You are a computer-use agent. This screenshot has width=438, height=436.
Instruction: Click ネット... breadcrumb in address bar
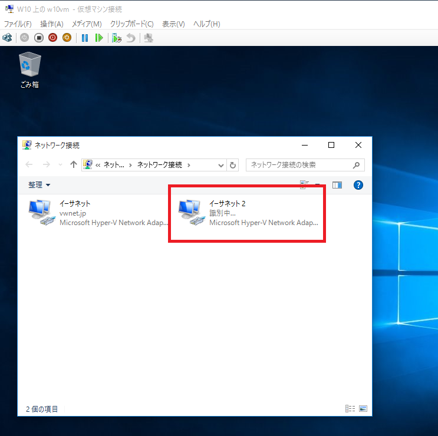pos(114,165)
